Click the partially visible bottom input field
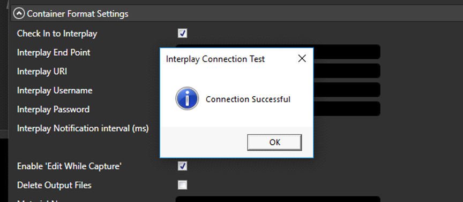The width and height of the screenshot is (463, 202). pos(278,199)
